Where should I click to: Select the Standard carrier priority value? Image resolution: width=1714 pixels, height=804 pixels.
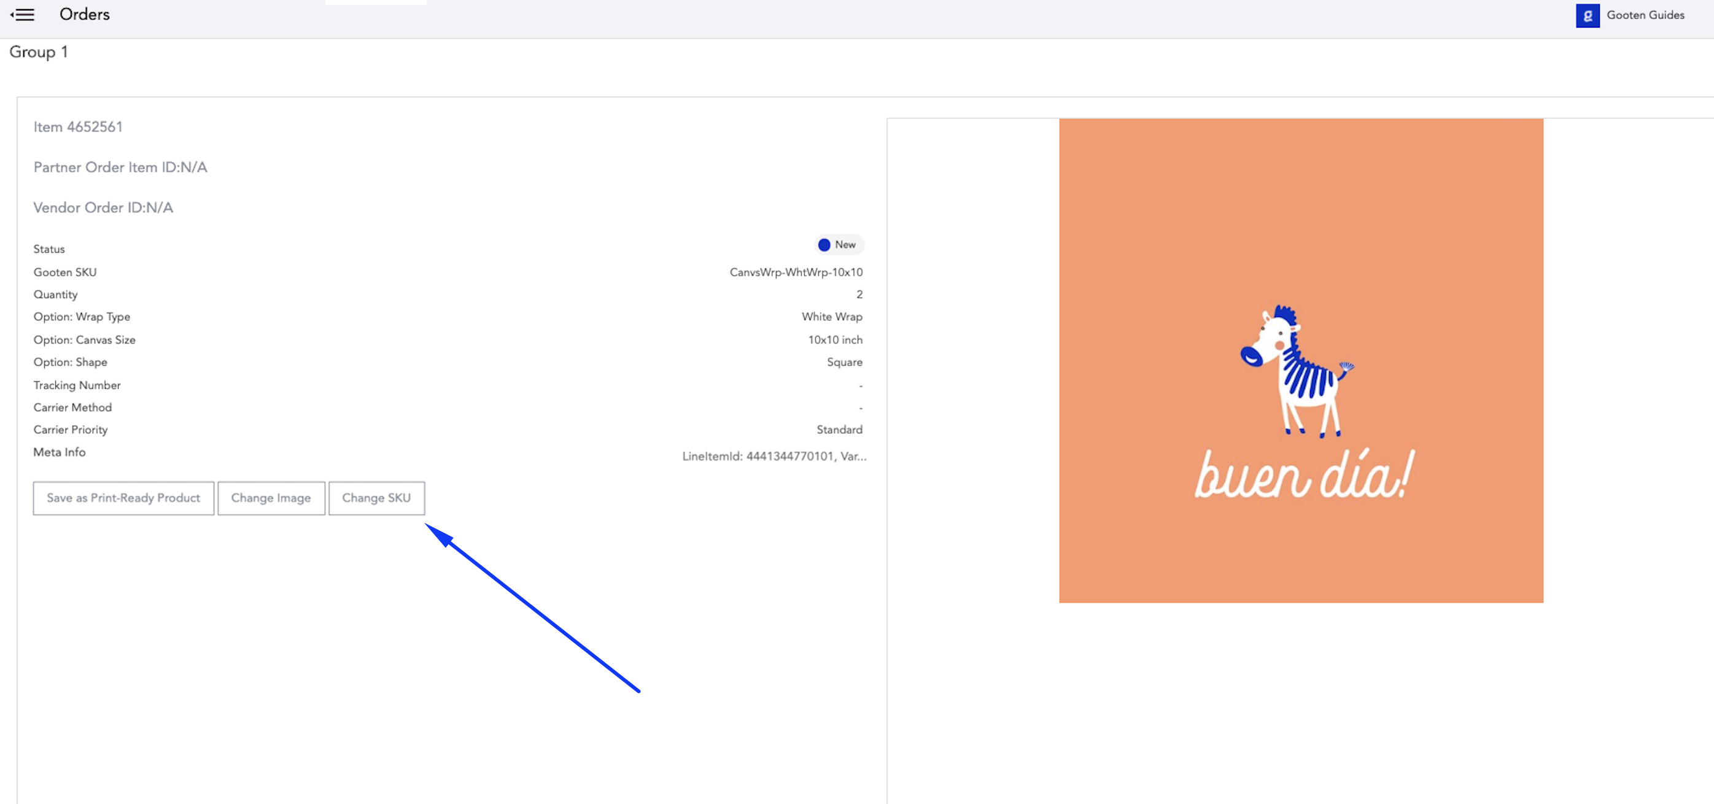[839, 430]
